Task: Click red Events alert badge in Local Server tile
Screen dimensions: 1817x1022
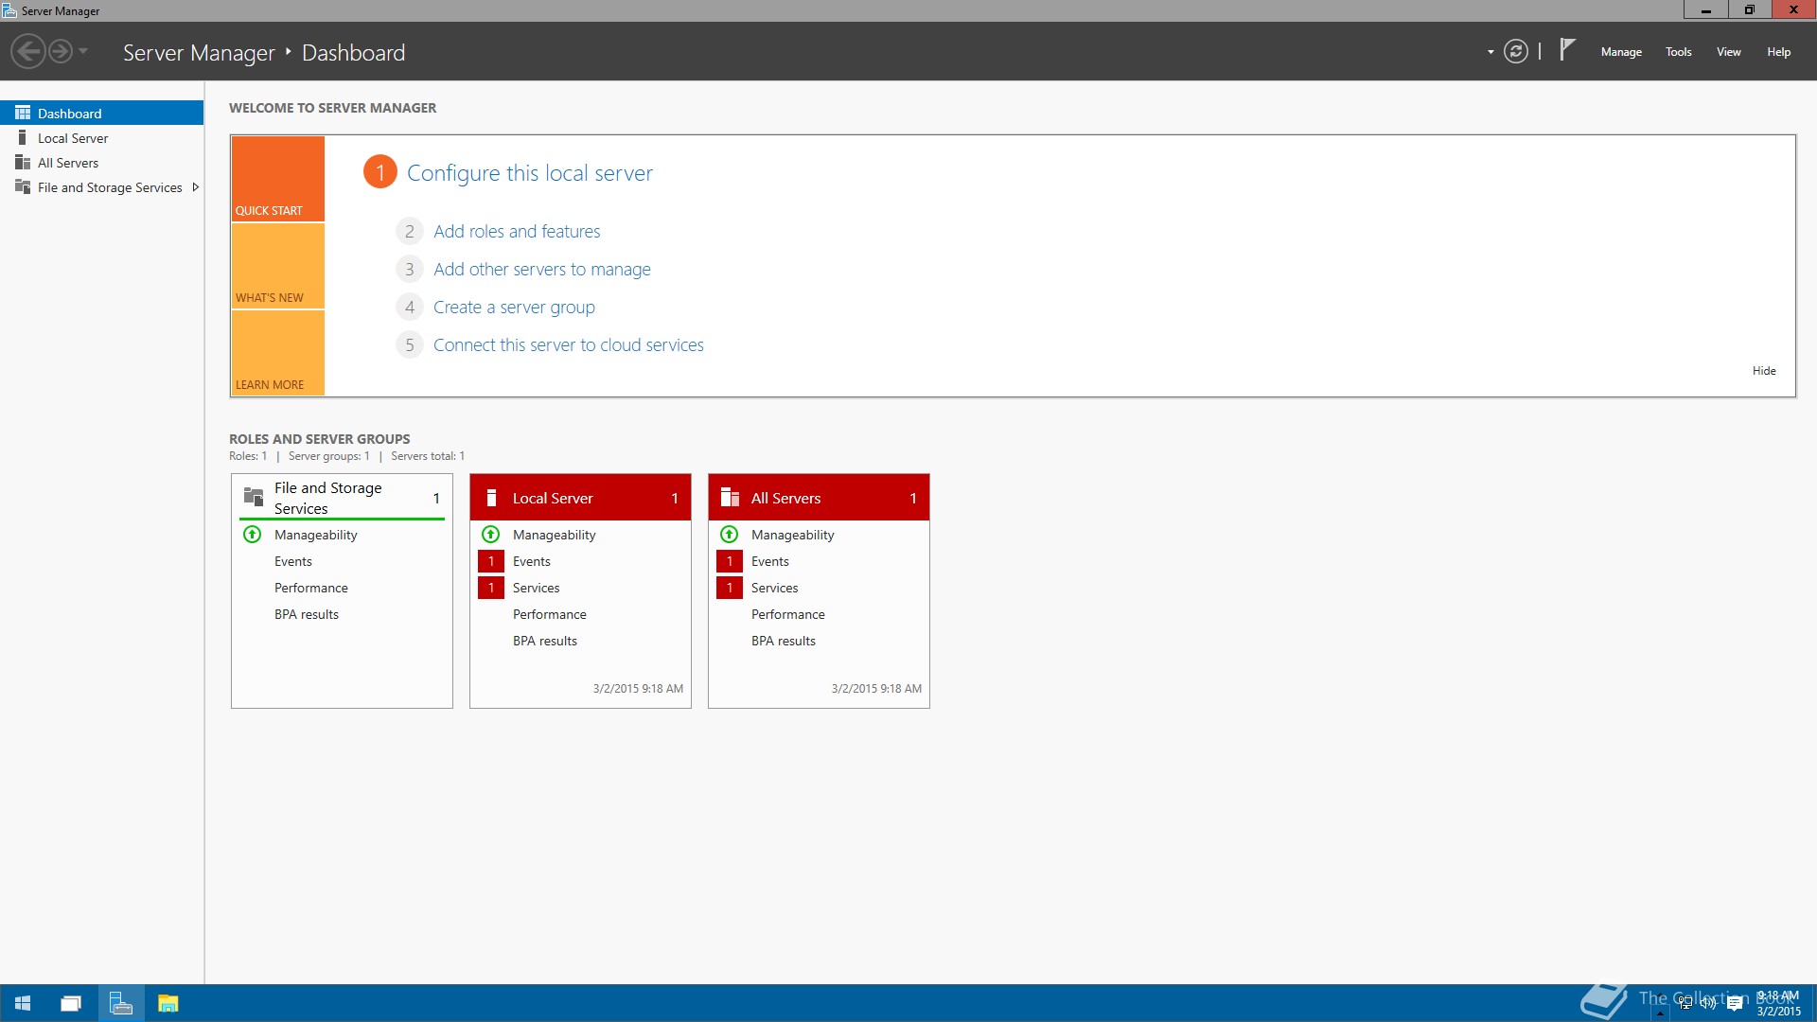Action: (x=491, y=561)
